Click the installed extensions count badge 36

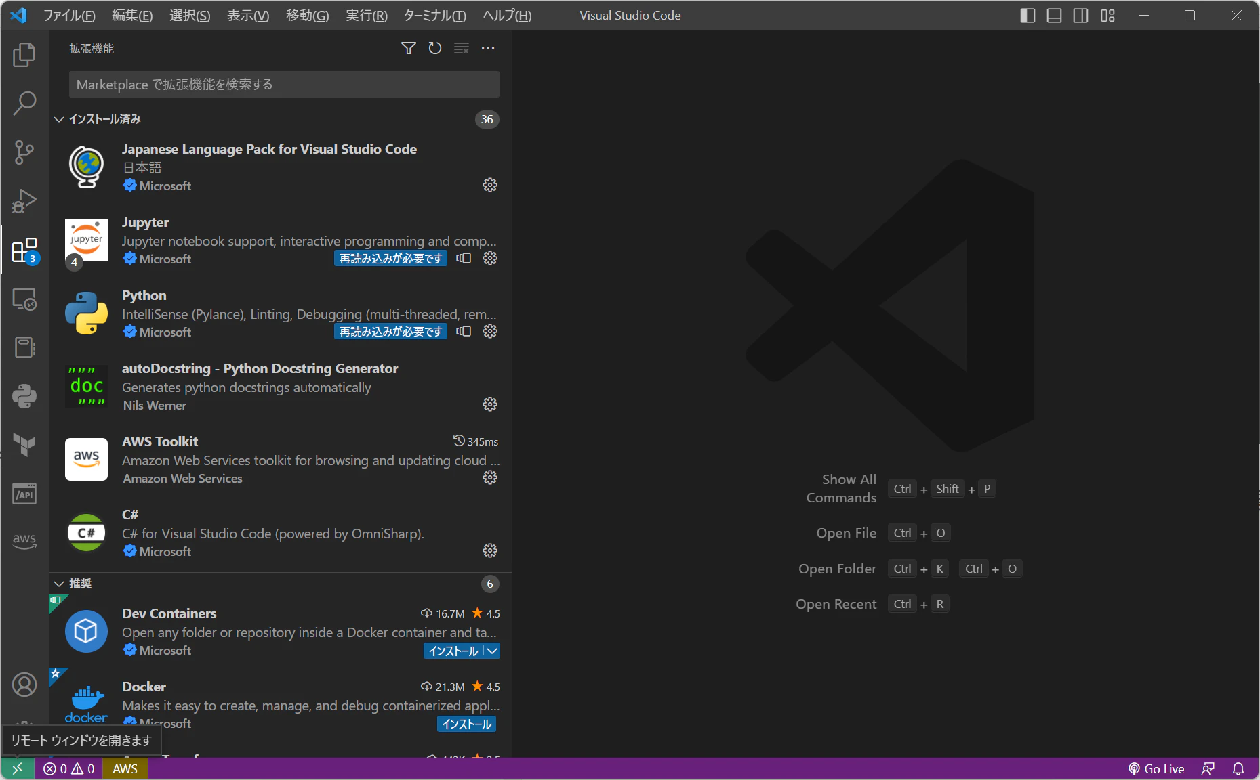point(487,119)
